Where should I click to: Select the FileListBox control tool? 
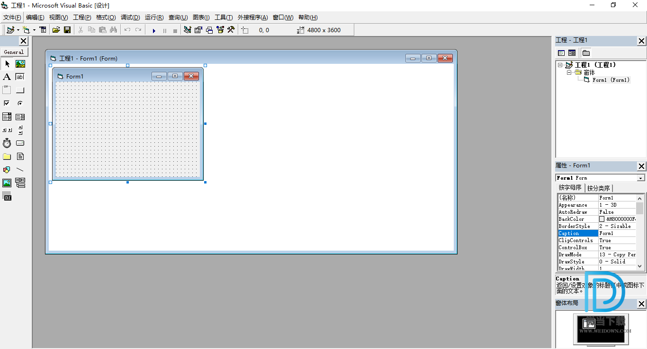(20, 157)
